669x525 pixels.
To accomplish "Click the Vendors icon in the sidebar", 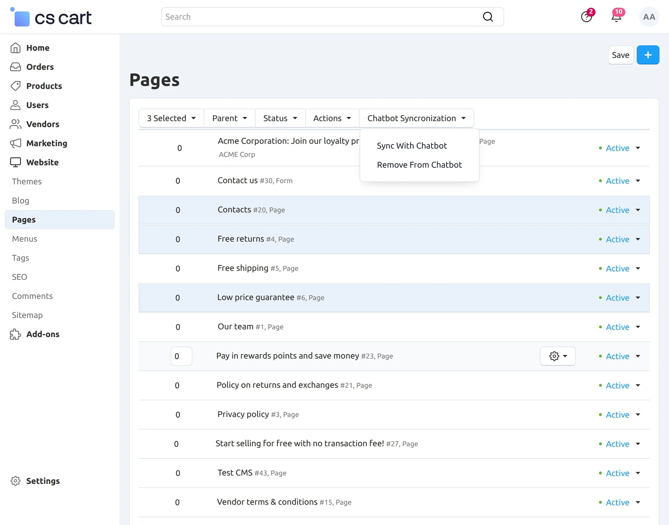I will (16, 124).
